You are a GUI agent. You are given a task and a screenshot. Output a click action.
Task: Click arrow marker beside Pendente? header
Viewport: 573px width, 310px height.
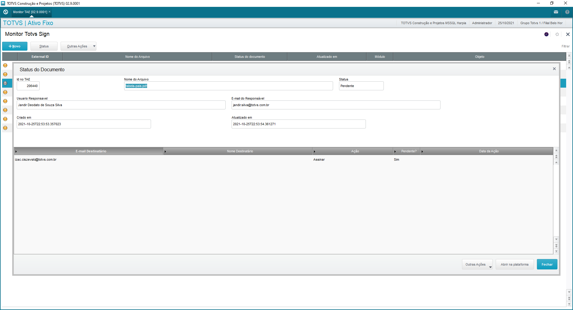[x=395, y=151]
